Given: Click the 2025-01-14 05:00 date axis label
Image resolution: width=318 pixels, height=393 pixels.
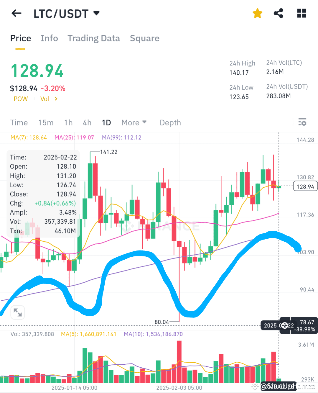Looking at the screenshot, I should pyautogui.click(x=74, y=388).
